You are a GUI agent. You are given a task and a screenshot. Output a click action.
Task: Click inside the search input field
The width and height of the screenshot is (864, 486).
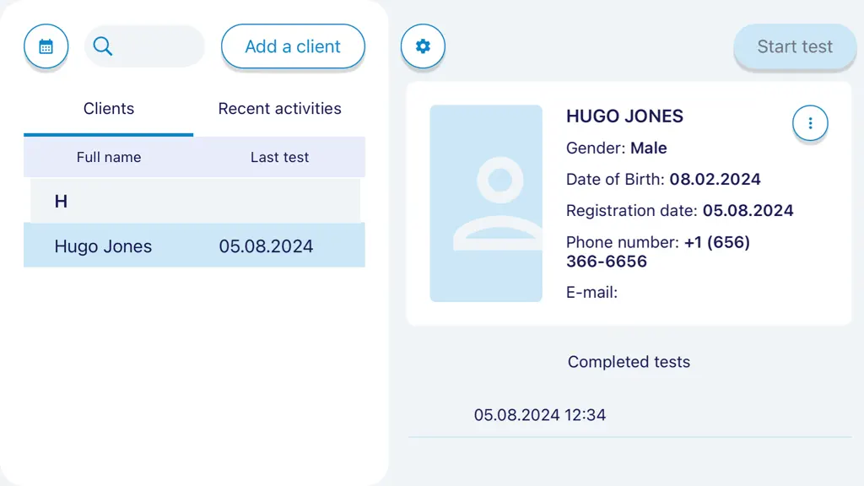coord(144,46)
